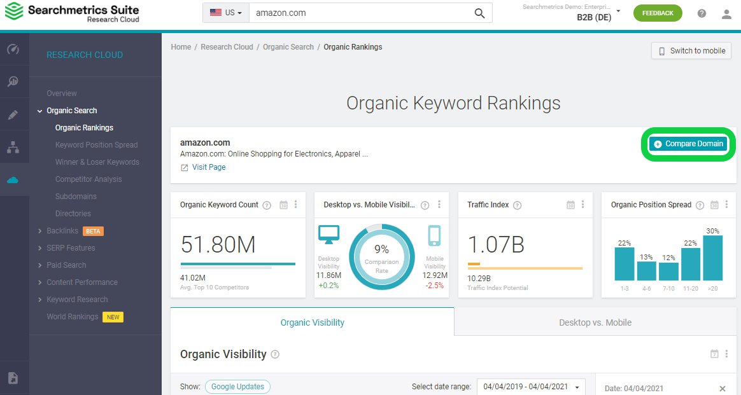Open calendar icon on Traffic Index card
The width and height of the screenshot is (741, 395).
tap(571, 205)
